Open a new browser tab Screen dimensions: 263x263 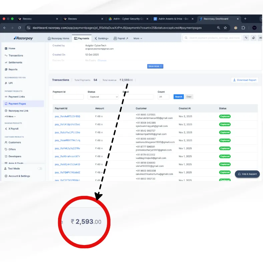(245, 19)
